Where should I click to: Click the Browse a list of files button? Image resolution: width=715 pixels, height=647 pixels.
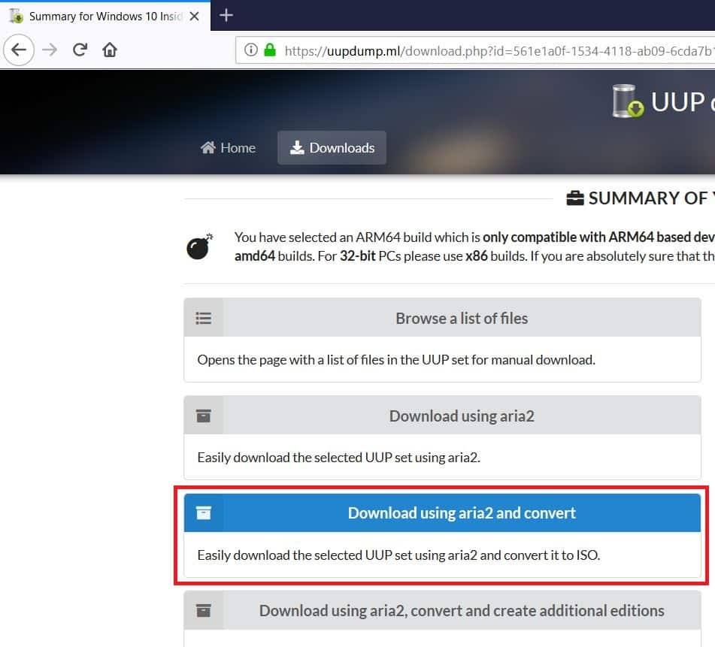click(x=442, y=318)
